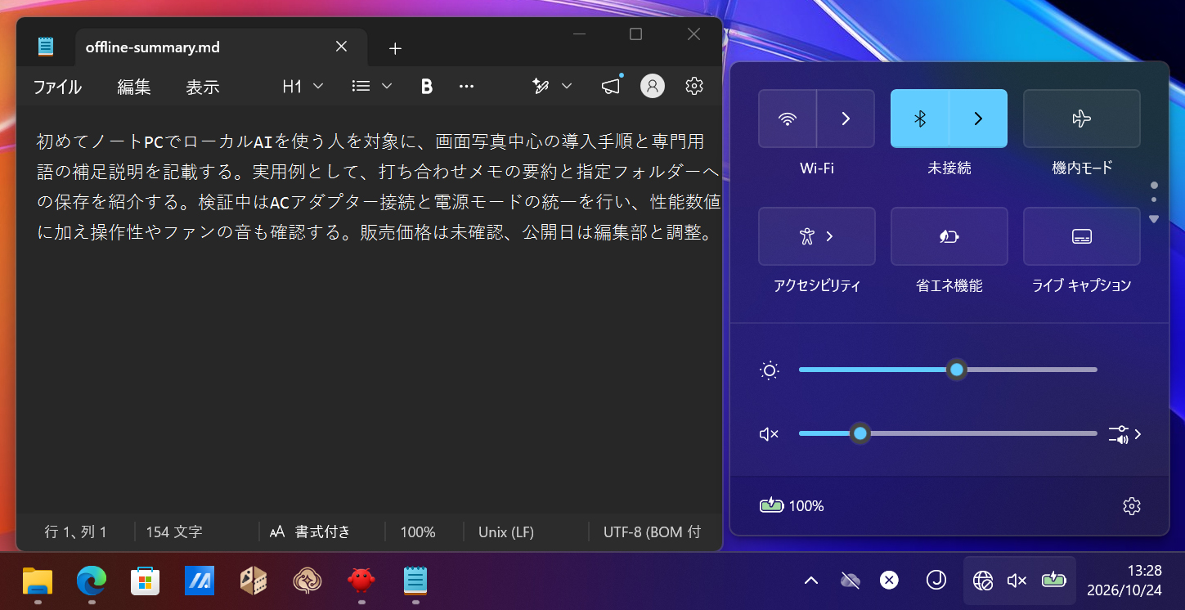Click the battery 100% indicator in quick settings

pyautogui.click(x=792, y=506)
